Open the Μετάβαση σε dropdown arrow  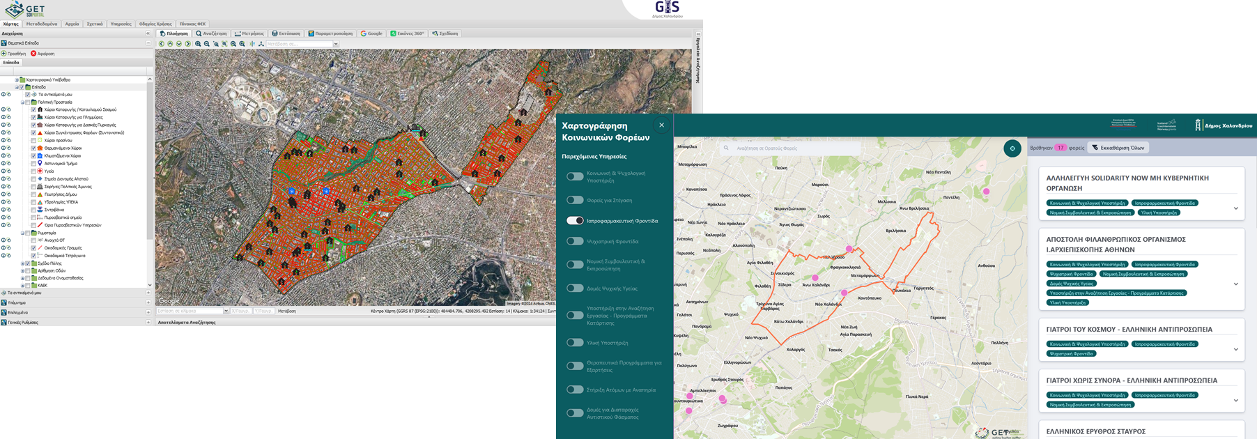pos(336,44)
